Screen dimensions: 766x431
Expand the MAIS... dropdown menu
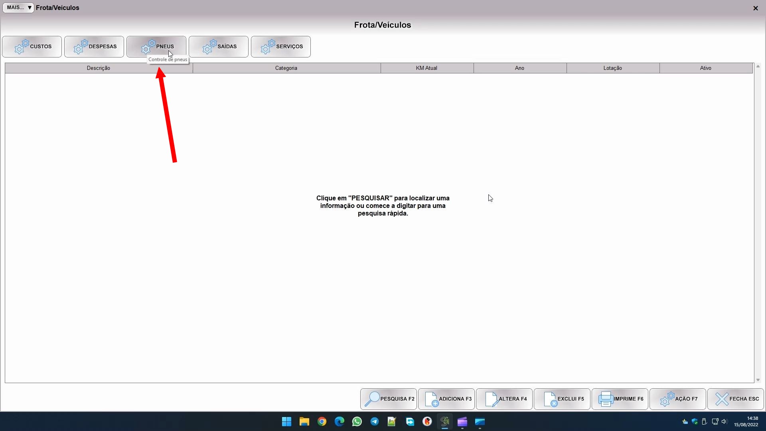point(18,8)
